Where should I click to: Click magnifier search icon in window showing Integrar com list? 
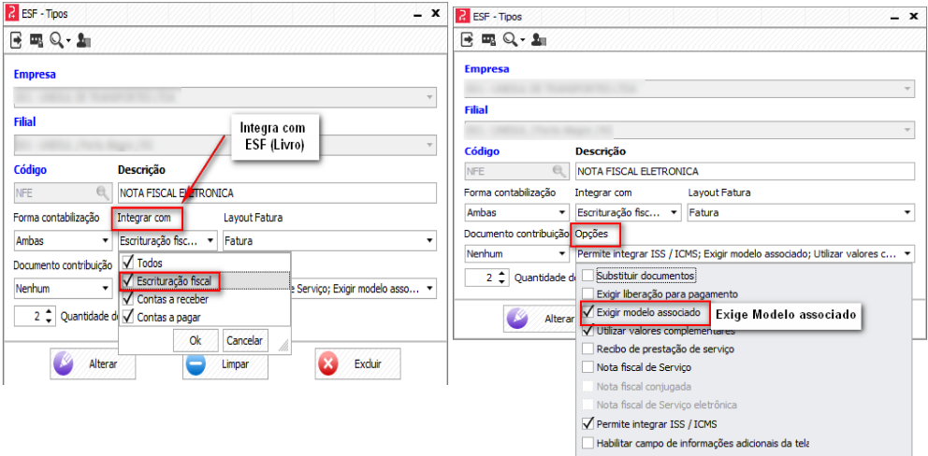(56, 41)
